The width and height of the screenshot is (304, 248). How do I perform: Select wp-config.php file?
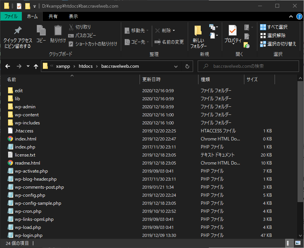tap(30, 195)
